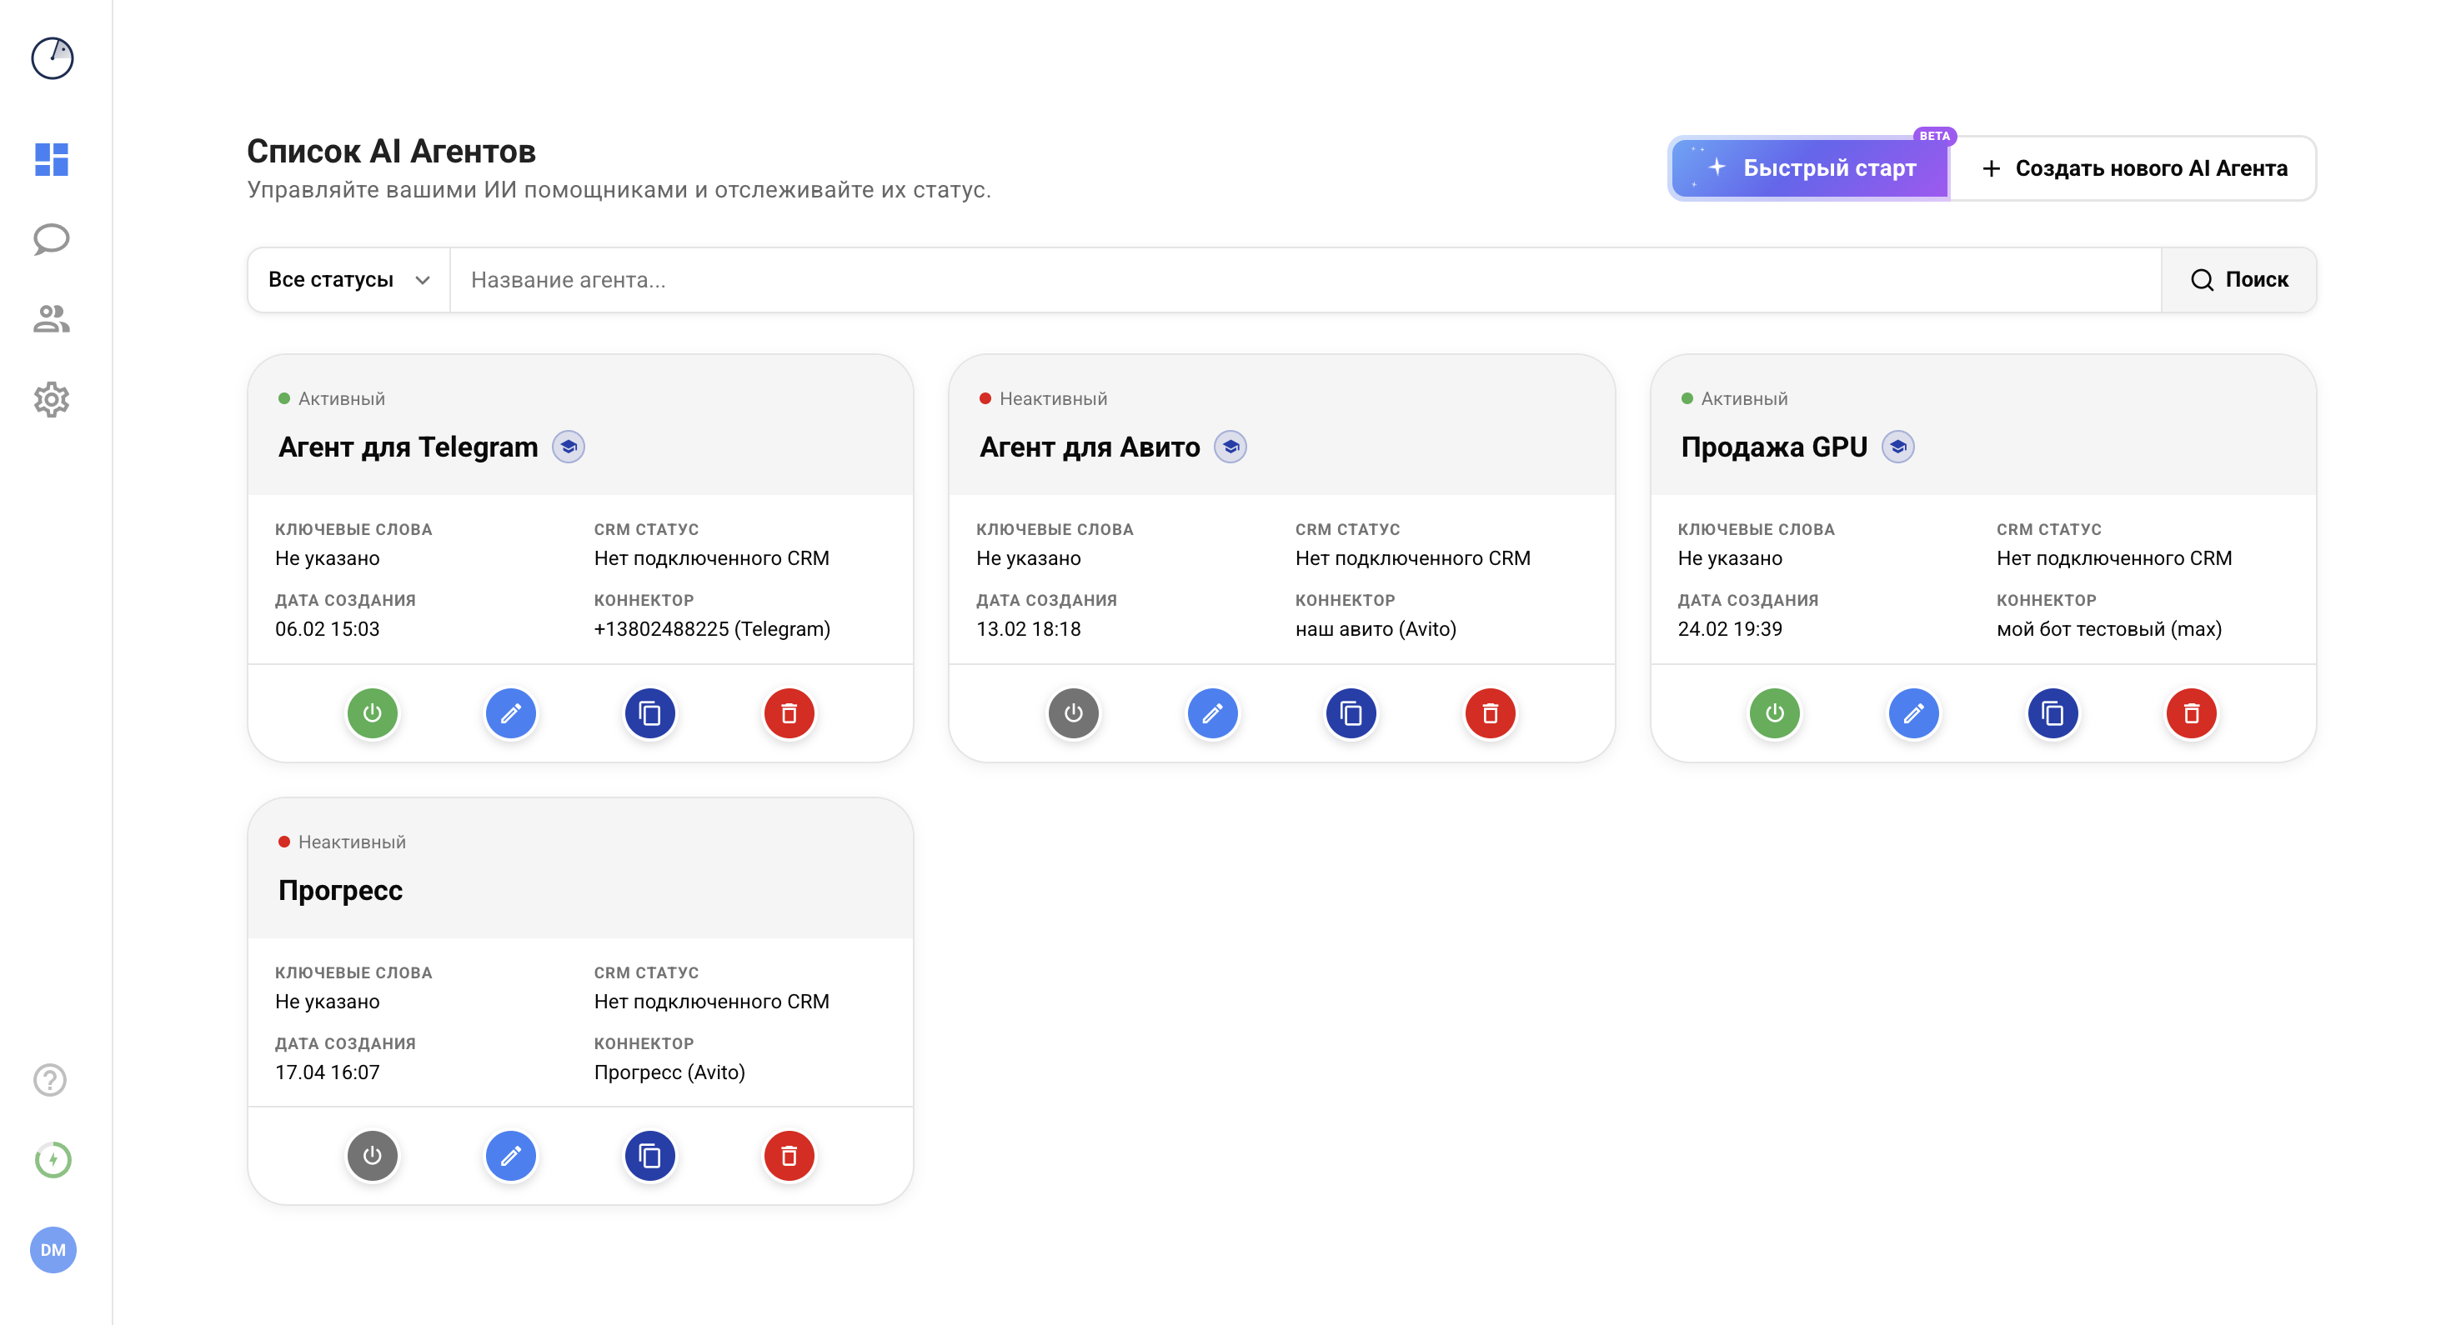
Task: Turn on the Прогресс agent
Action: coord(372,1155)
